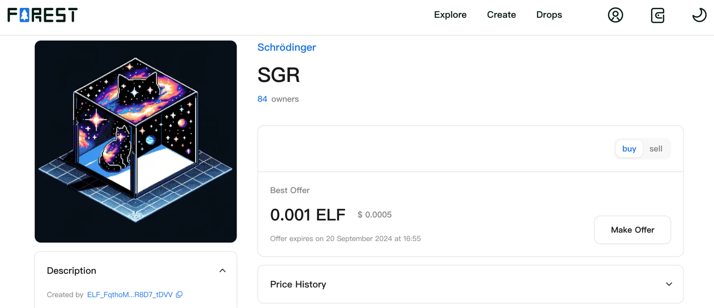Click the 0.001 ELF best offer price
The width and height of the screenshot is (714, 308).
(x=308, y=215)
